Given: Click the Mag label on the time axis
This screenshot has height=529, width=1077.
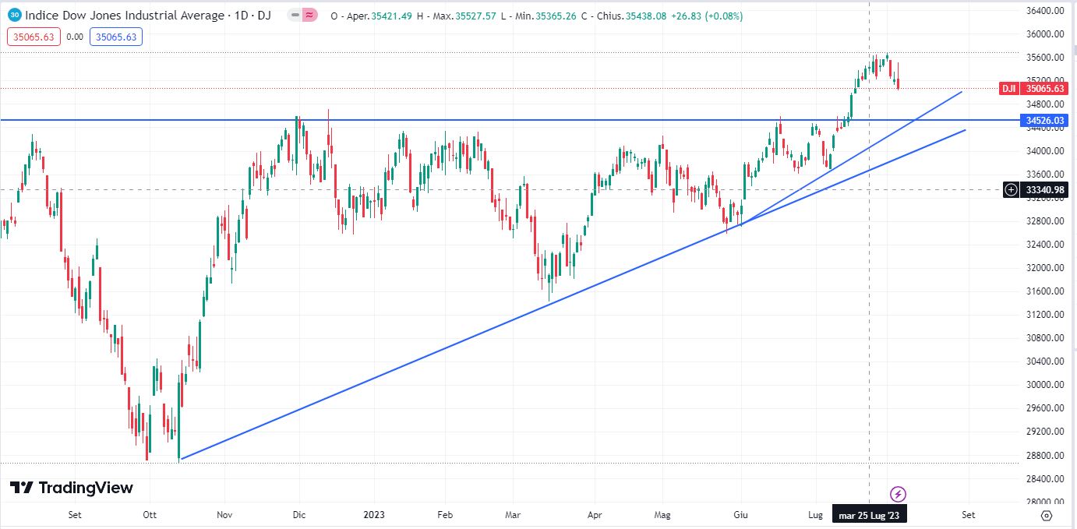Looking at the screenshot, I should click(662, 515).
